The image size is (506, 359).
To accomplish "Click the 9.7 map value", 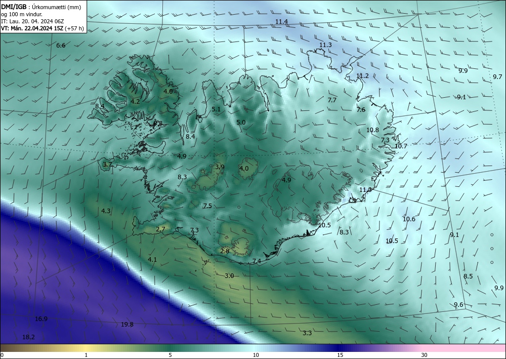I will [497, 77].
